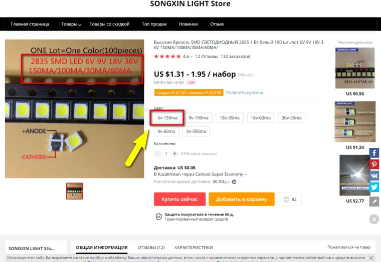Dismiss the cookie consent banner

(371, 257)
